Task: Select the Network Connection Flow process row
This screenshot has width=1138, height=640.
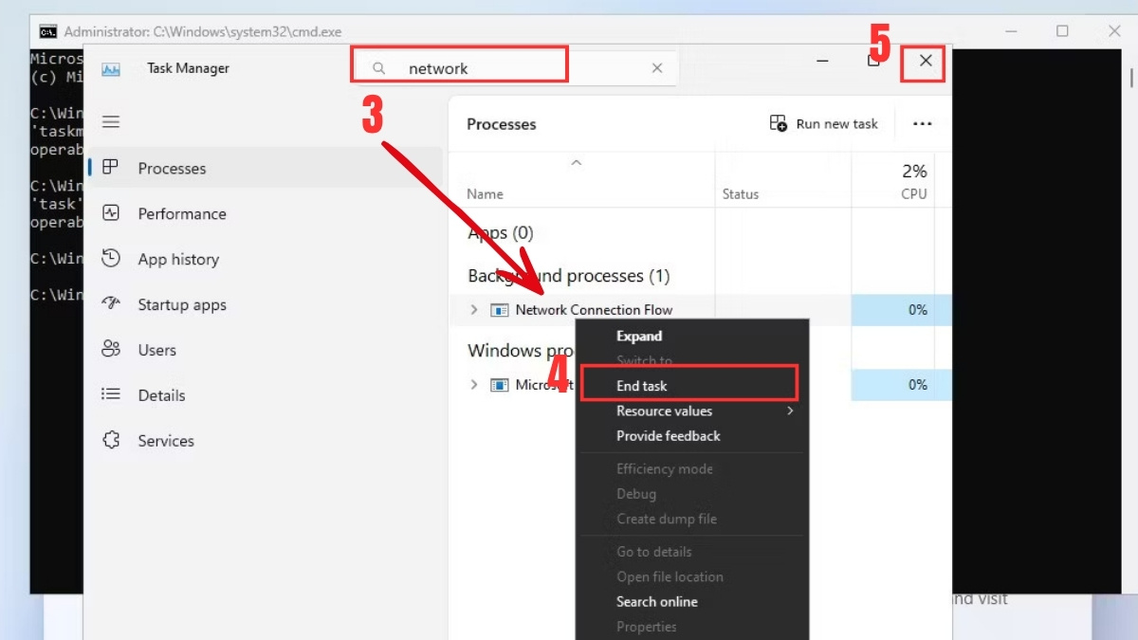Action: tap(699, 310)
